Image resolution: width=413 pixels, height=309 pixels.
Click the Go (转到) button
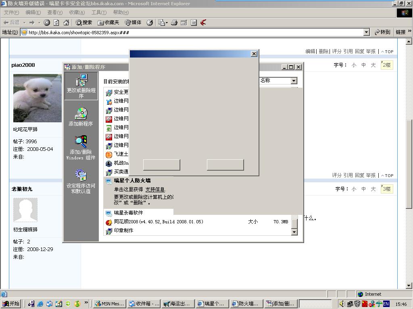pyautogui.click(x=382, y=32)
